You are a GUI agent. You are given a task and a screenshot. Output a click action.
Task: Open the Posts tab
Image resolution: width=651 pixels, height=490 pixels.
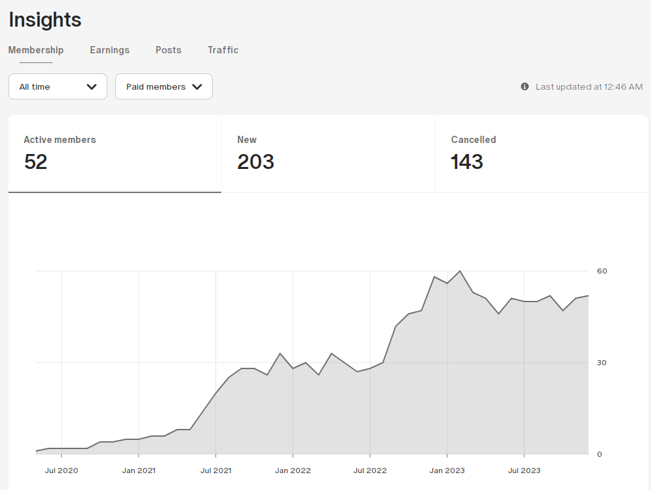[168, 50]
